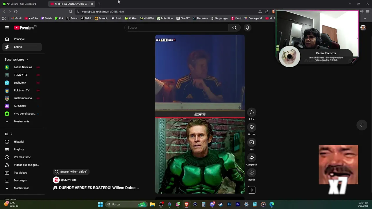Open File Explorer from the taskbar
The height and width of the screenshot is (209, 372).
[x=152, y=204]
